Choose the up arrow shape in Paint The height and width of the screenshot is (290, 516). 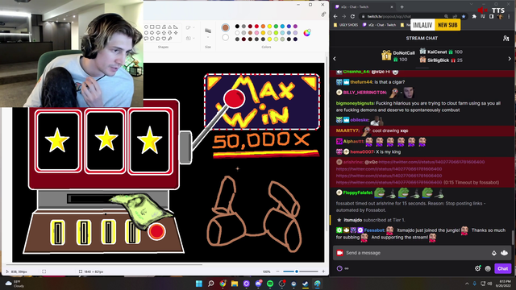point(164,33)
